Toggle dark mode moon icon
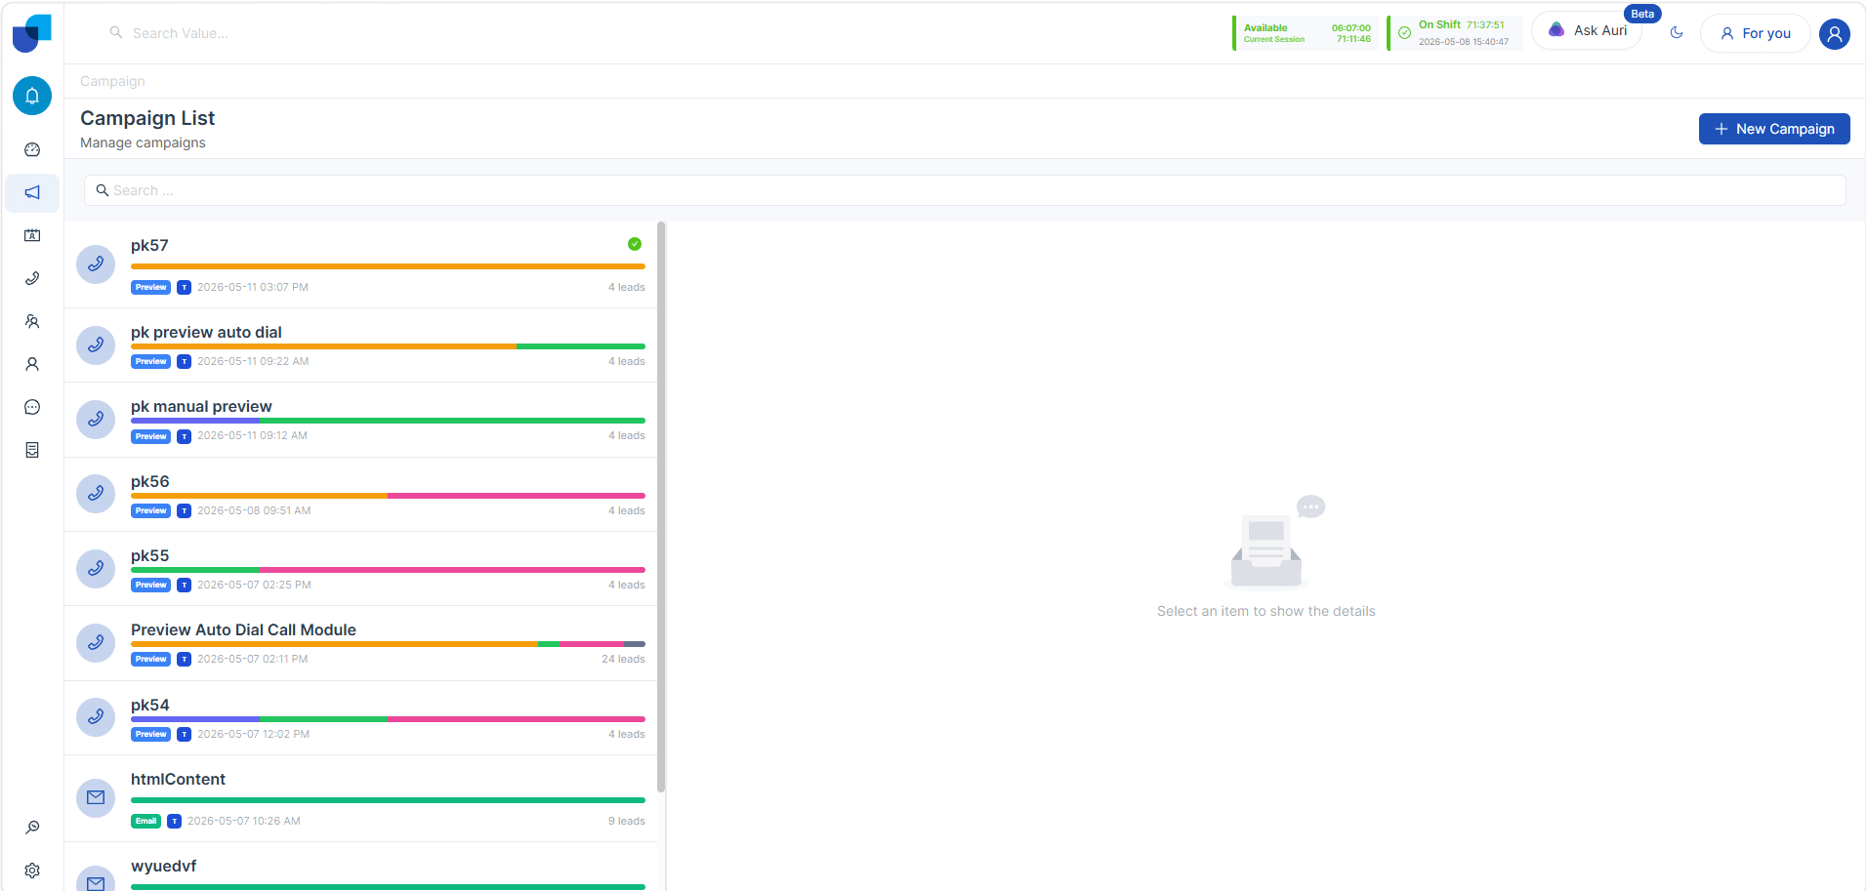 [x=1677, y=32]
